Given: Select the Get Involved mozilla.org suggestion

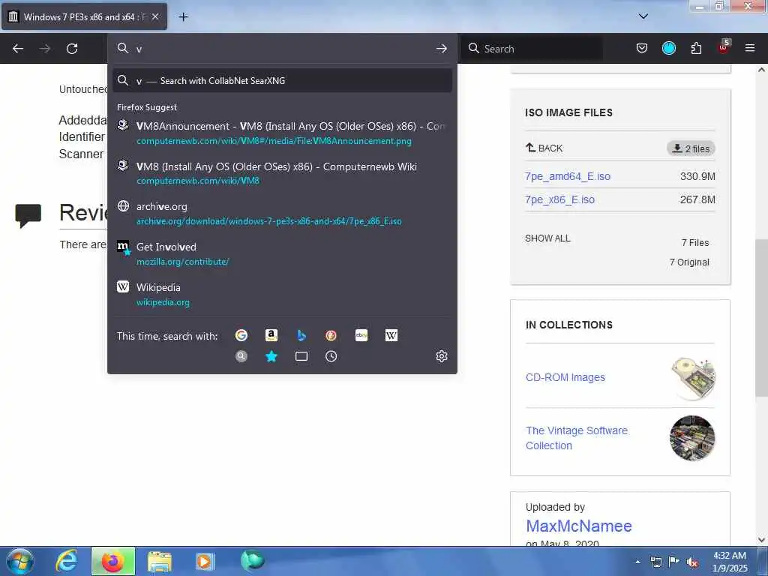Looking at the screenshot, I should pos(282,253).
